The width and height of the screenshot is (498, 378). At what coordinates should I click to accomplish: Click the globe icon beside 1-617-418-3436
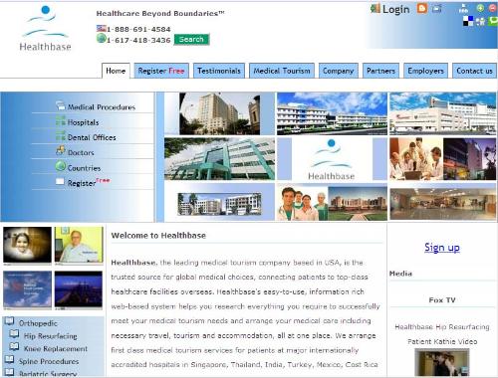102,39
